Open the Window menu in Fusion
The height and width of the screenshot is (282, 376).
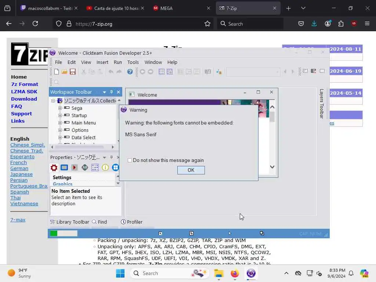click(x=153, y=62)
